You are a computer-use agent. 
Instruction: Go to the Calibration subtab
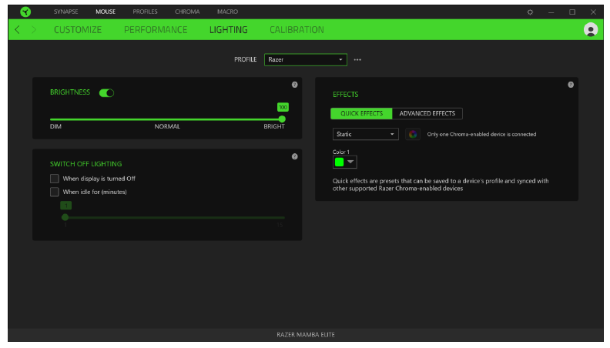(297, 29)
